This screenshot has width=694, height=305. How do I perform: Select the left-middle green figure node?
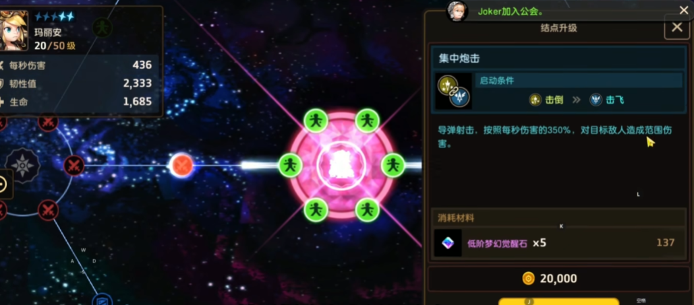pyautogui.click(x=290, y=166)
